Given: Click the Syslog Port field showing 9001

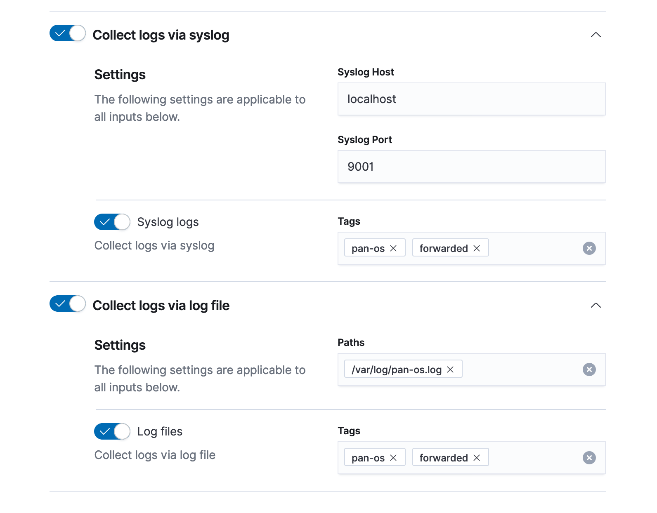Looking at the screenshot, I should [471, 167].
